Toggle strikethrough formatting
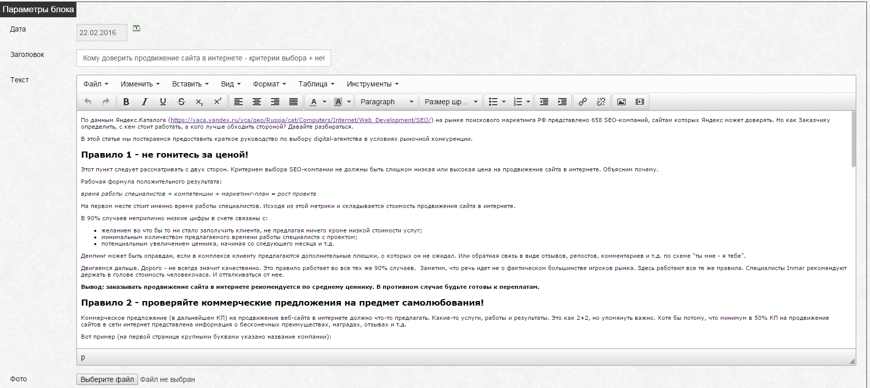Viewport: 870px width, 388px height. point(181,102)
